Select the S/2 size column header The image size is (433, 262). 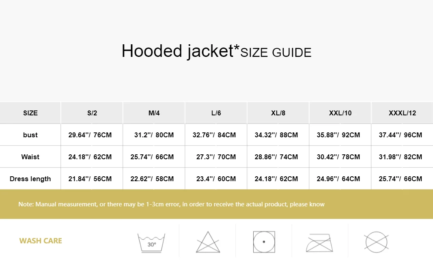point(92,113)
